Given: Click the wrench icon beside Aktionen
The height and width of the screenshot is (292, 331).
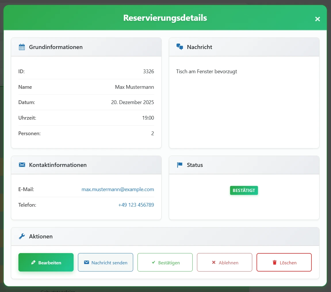Looking at the screenshot, I should pos(22,236).
